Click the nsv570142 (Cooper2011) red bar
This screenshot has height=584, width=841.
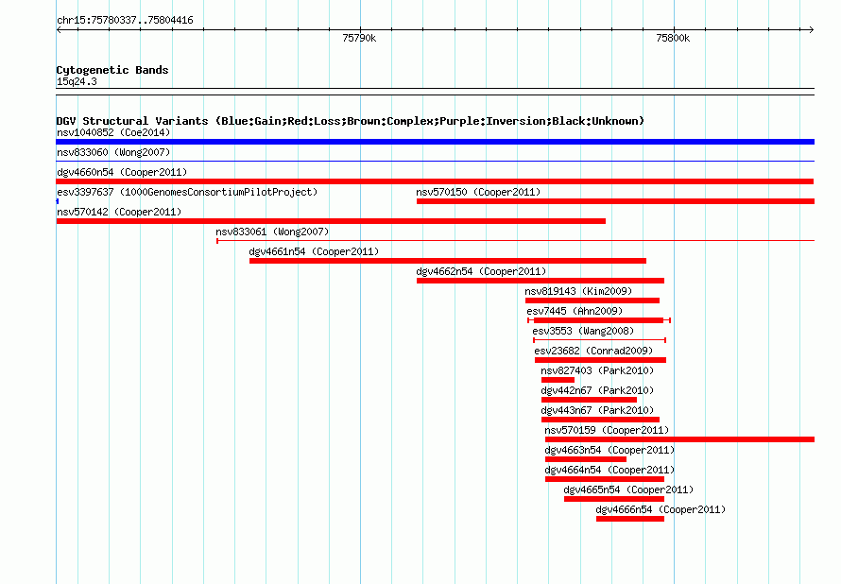(331, 221)
